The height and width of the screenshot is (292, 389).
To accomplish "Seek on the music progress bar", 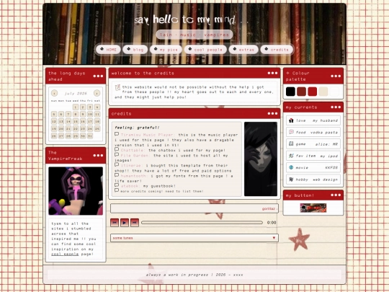I will point(202,223).
